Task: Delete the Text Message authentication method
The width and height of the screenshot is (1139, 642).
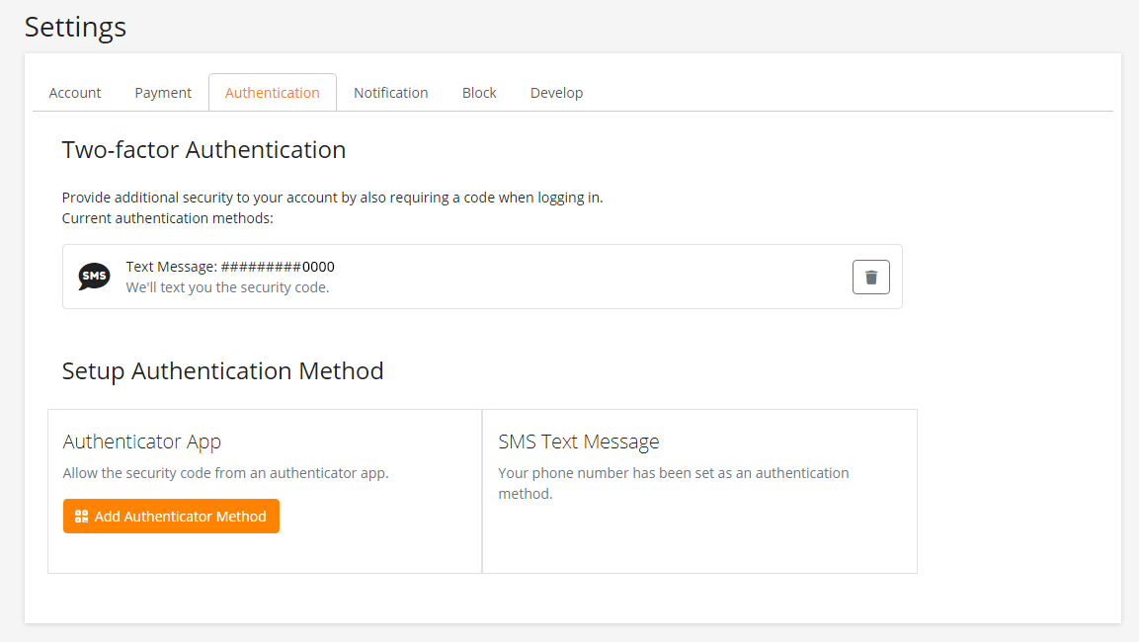Action: point(871,277)
